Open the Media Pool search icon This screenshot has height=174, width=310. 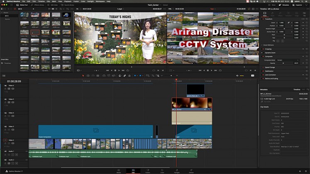click(61, 9)
